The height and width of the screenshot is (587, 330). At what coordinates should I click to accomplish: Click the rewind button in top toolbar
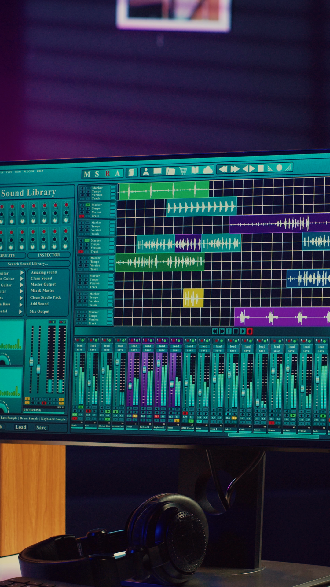click(x=223, y=169)
